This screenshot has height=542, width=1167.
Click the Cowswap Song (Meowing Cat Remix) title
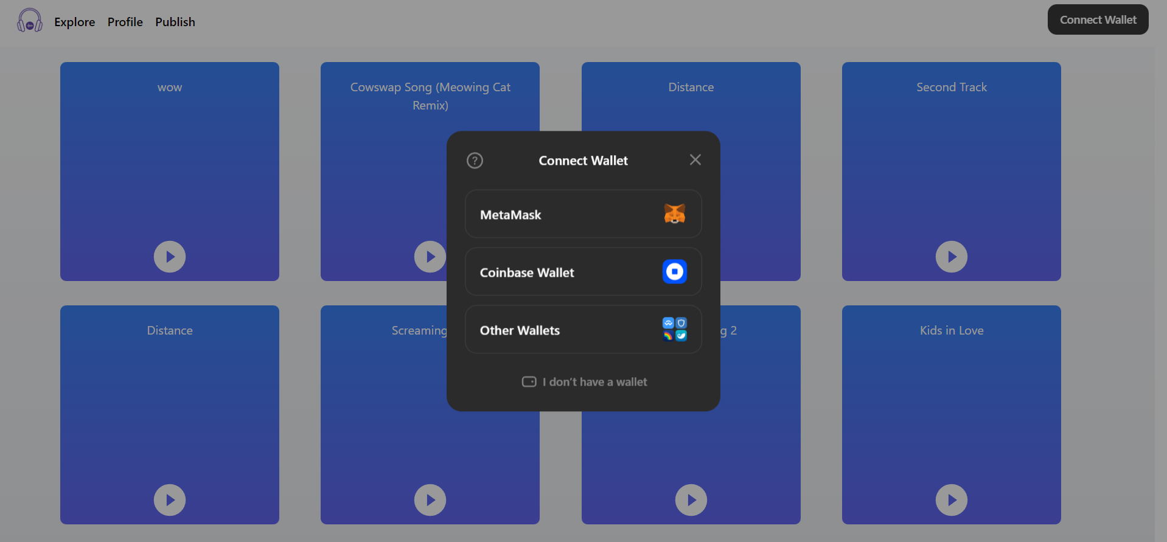[x=430, y=96]
